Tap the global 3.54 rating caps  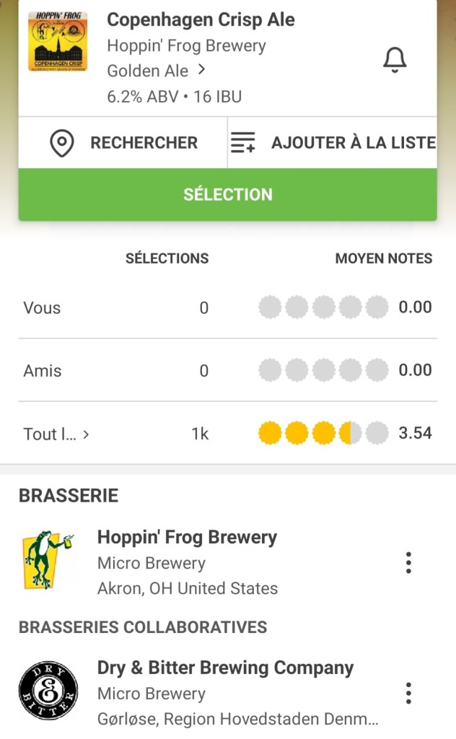(x=323, y=434)
